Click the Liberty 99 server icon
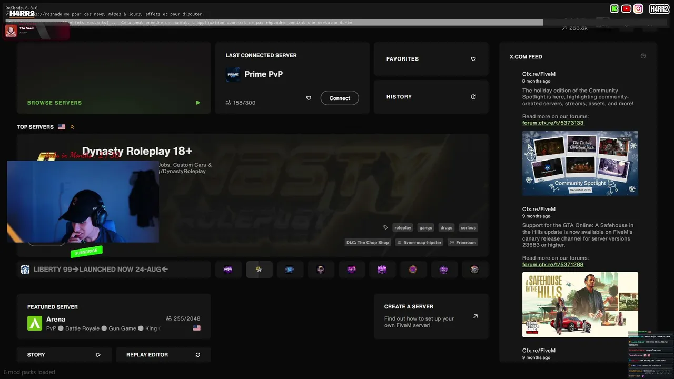The height and width of the screenshot is (379, 674). pos(25,270)
